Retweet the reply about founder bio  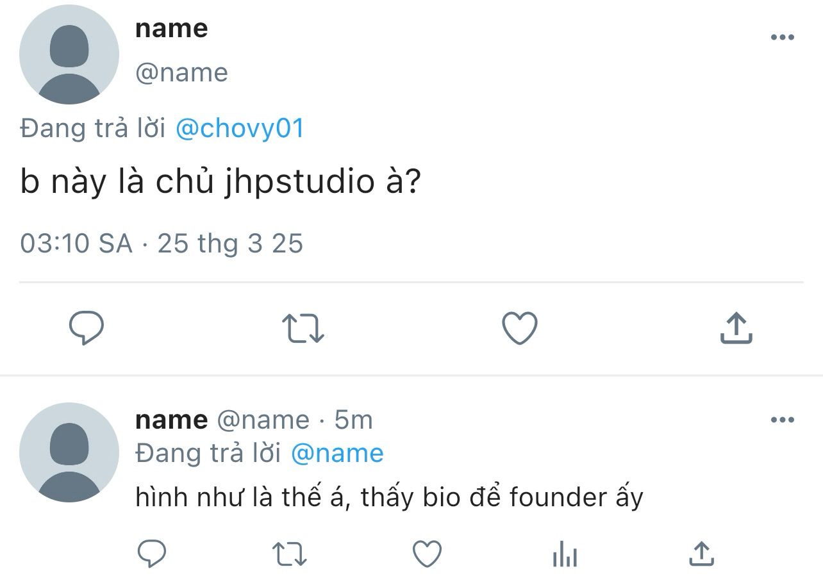289,554
